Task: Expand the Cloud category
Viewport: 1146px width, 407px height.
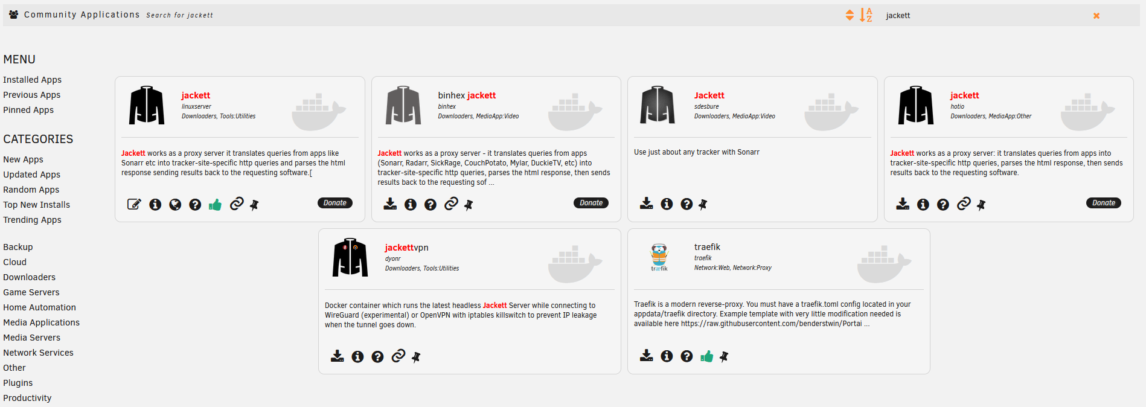Action: click(x=15, y=262)
